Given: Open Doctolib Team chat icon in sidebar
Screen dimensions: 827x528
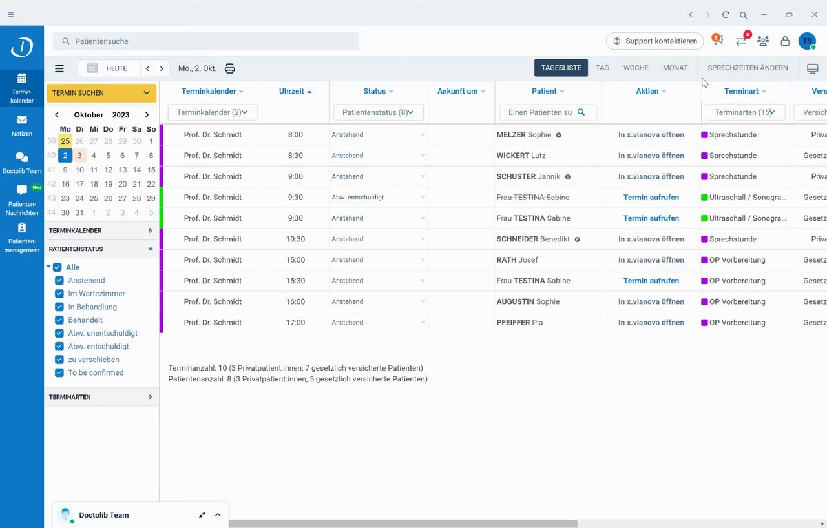Looking at the screenshot, I should point(22,157).
